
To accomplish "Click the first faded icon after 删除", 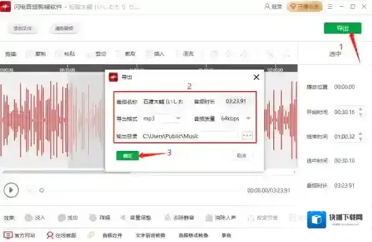I will [213, 54].
